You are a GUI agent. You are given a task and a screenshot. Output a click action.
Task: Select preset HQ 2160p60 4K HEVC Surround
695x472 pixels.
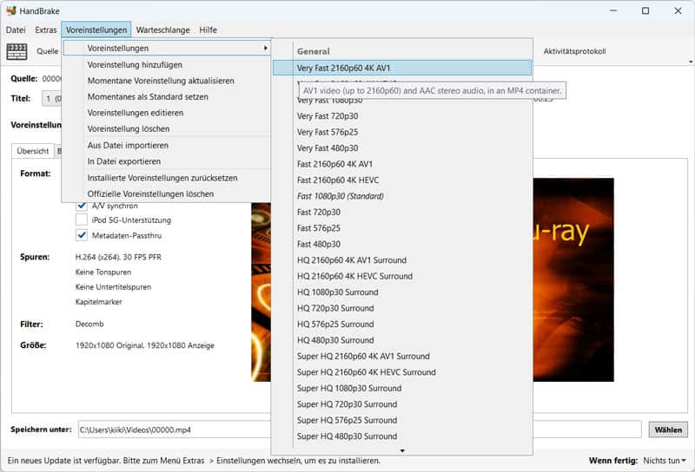tap(402, 276)
